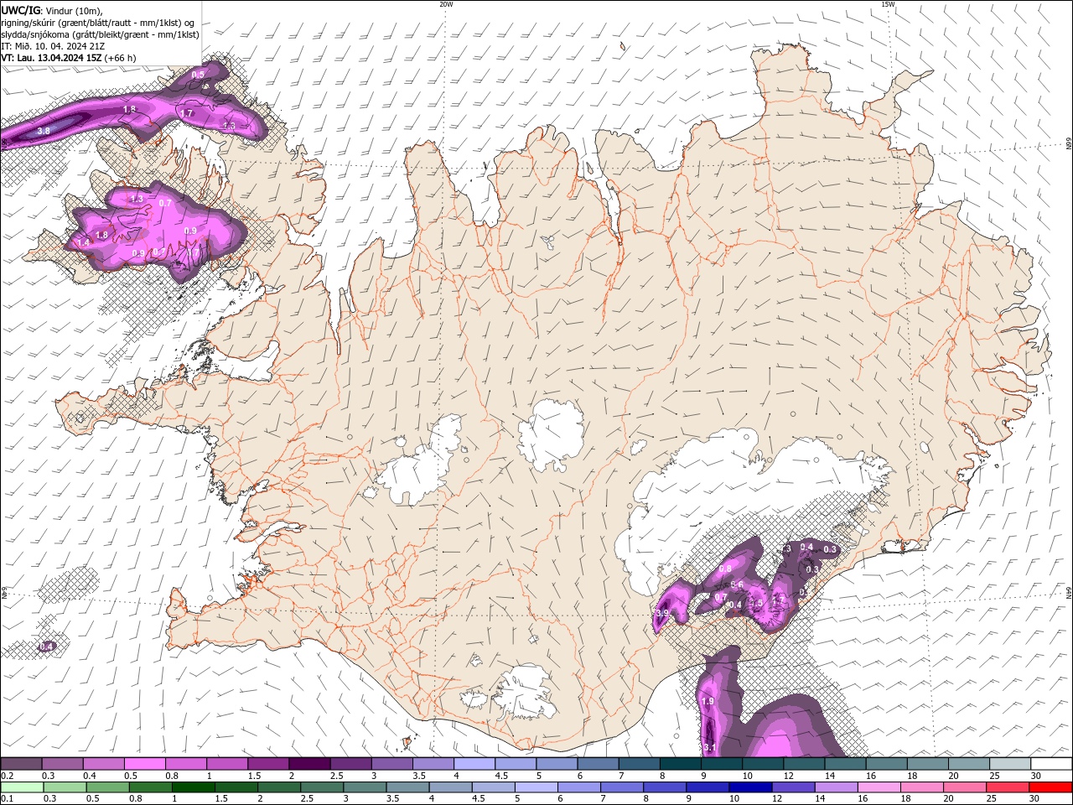Click the 3.8 precipitation value in northwest band

44,132
